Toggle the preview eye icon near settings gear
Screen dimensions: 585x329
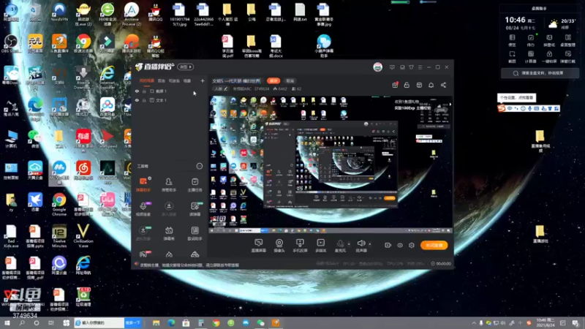point(399,245)
